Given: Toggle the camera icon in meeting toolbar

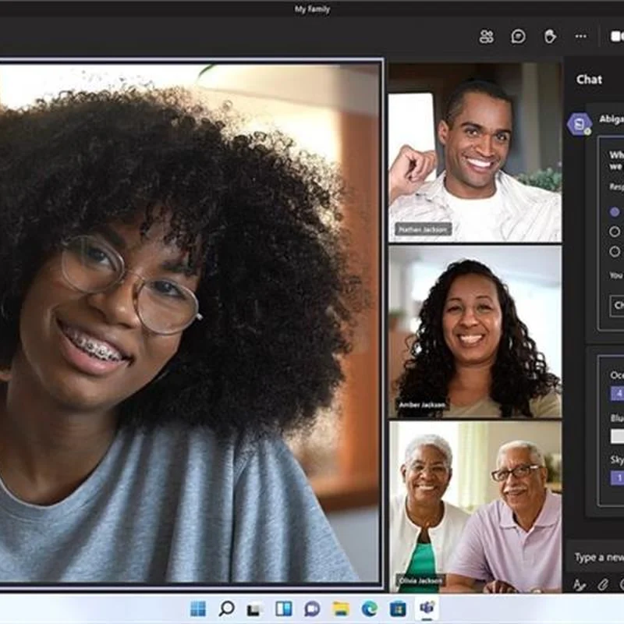Looking at the screenshot, I should [x=616, y=37].
